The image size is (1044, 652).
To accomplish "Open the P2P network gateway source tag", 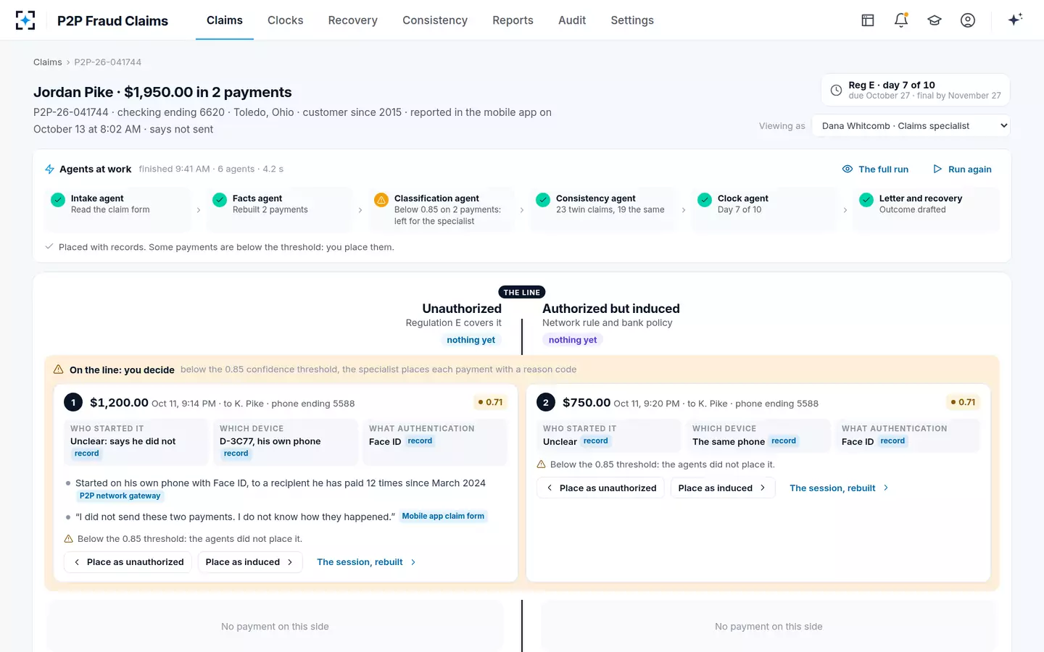I will point(120,496).
